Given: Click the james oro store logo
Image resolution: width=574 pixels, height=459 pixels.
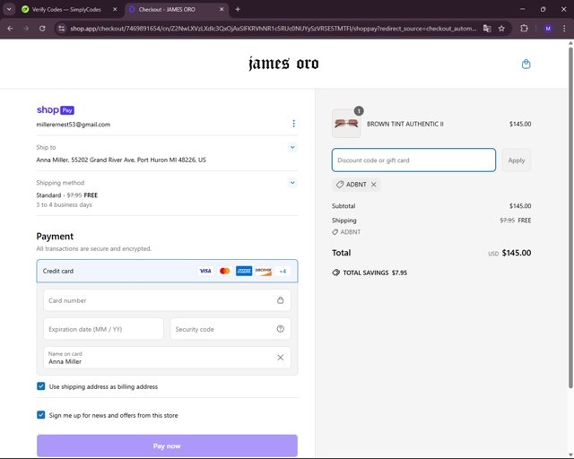Looking at the screenshot, I should click(x=283, y=64).
